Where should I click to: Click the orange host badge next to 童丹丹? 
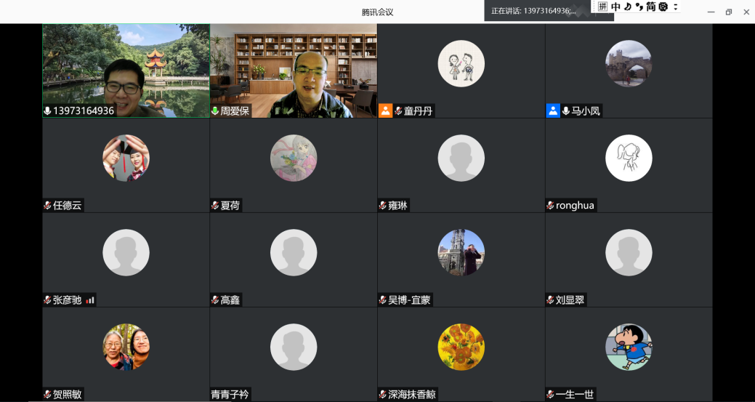pyautogui.click(x=385, y=110)
